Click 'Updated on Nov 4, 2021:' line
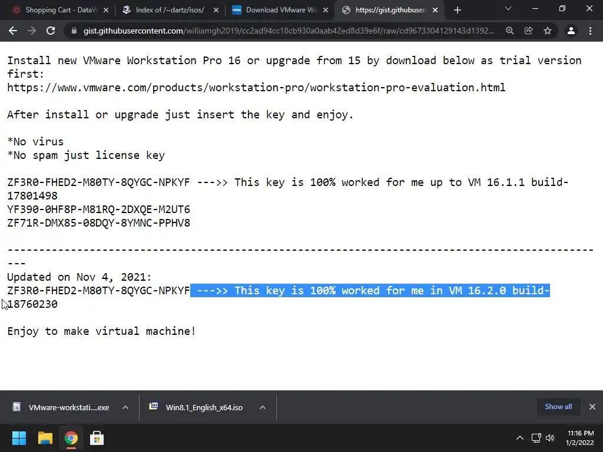Screen dimensions: 603x452 (79, 277)
